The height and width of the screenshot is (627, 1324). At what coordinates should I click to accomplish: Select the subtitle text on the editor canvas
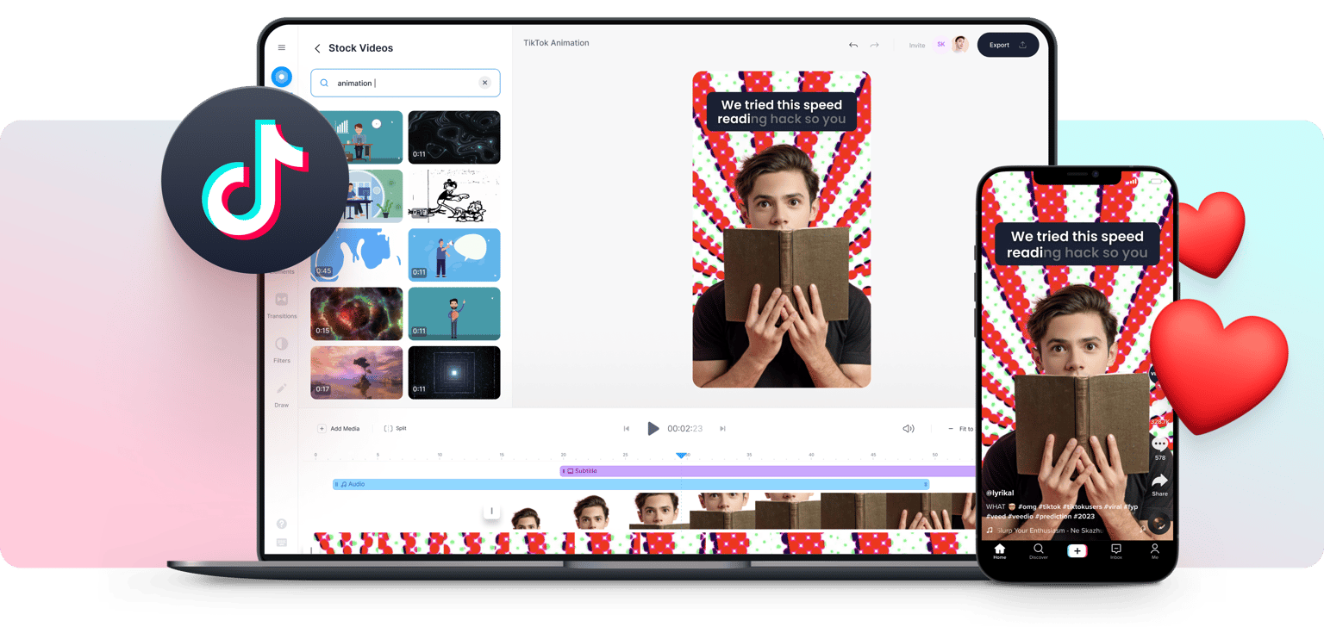[782, 112]
